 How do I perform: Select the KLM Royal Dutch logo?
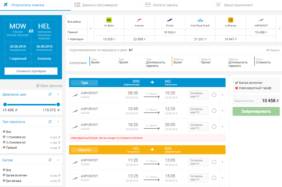pos(200,20)
